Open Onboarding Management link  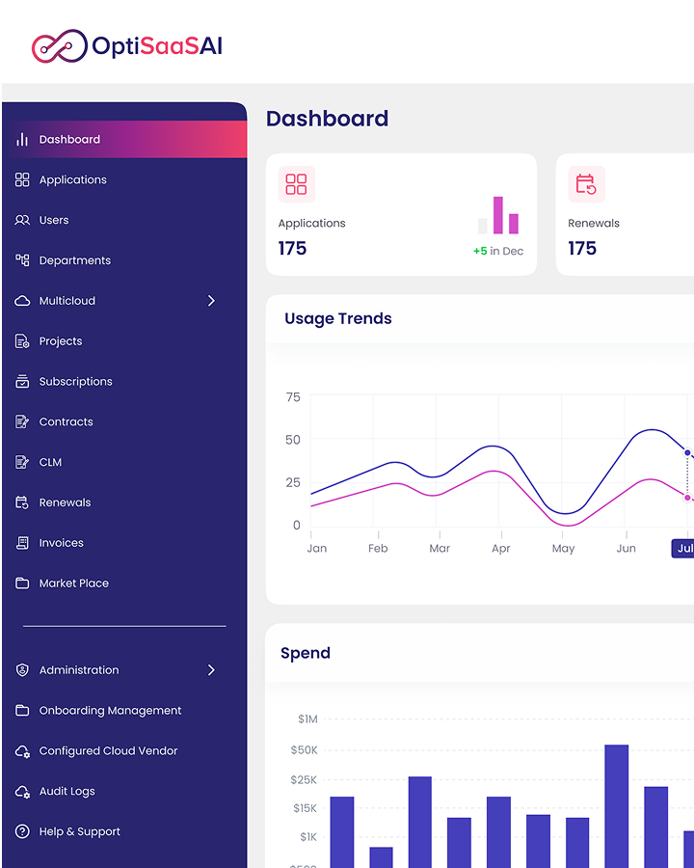(124, 710)
